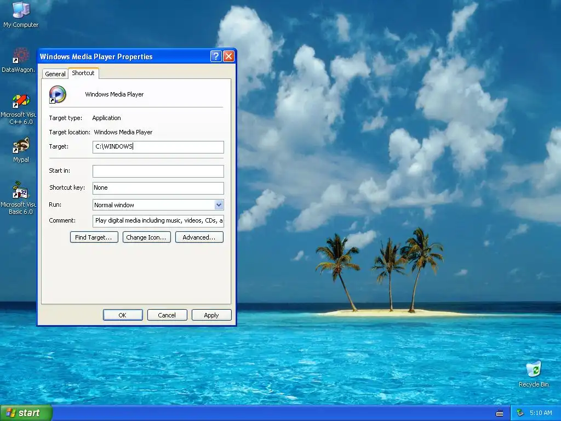Select the Shortcut tab
Viewport: 561px width, 421px height.
click(83, 73)
